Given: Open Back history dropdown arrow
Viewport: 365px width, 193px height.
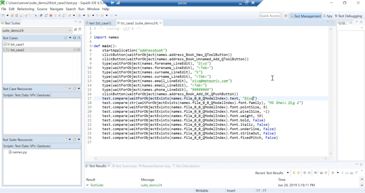Looking at the screenshot, I should [107, 16].
